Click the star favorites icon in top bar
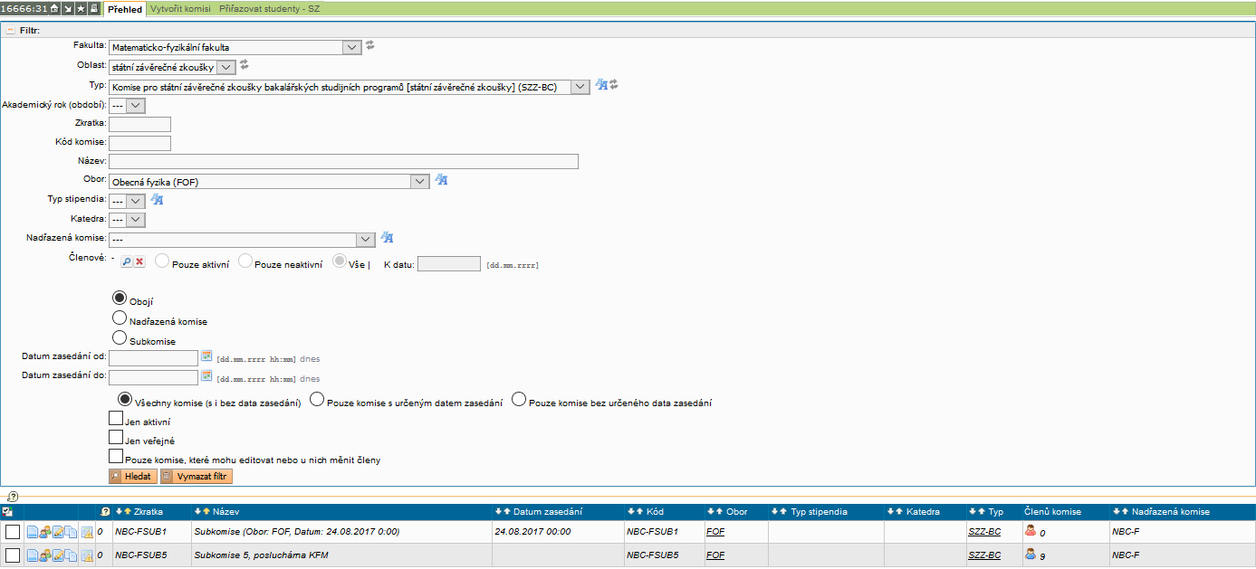Screen dimensions: 1256x569 (x=81, y=8)
